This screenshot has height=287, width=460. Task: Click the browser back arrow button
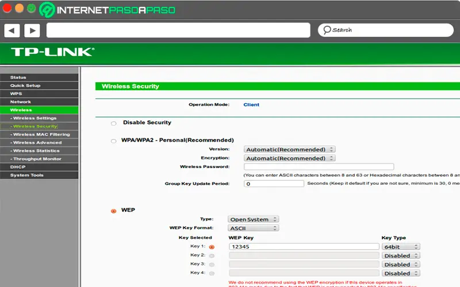point(12,30)
